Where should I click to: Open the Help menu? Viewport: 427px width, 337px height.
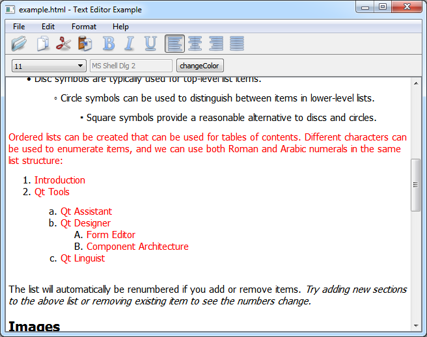(x=120, y=27)
